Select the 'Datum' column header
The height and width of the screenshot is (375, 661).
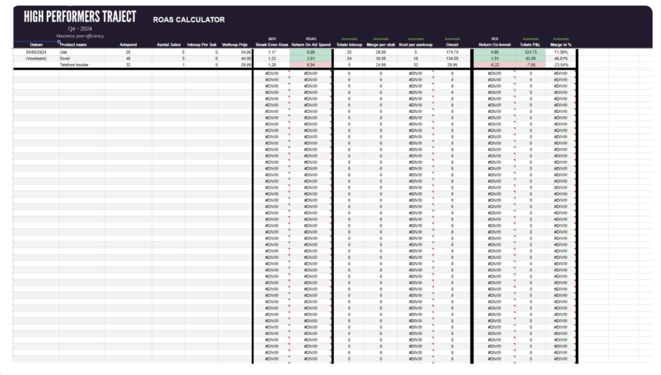pyautogui.click(x=36, y=45)
